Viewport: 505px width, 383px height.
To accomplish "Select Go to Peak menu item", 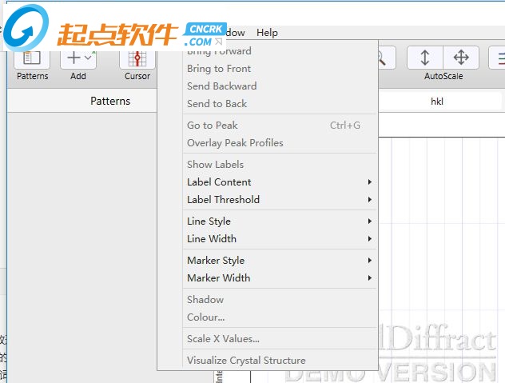I will 280,125.
